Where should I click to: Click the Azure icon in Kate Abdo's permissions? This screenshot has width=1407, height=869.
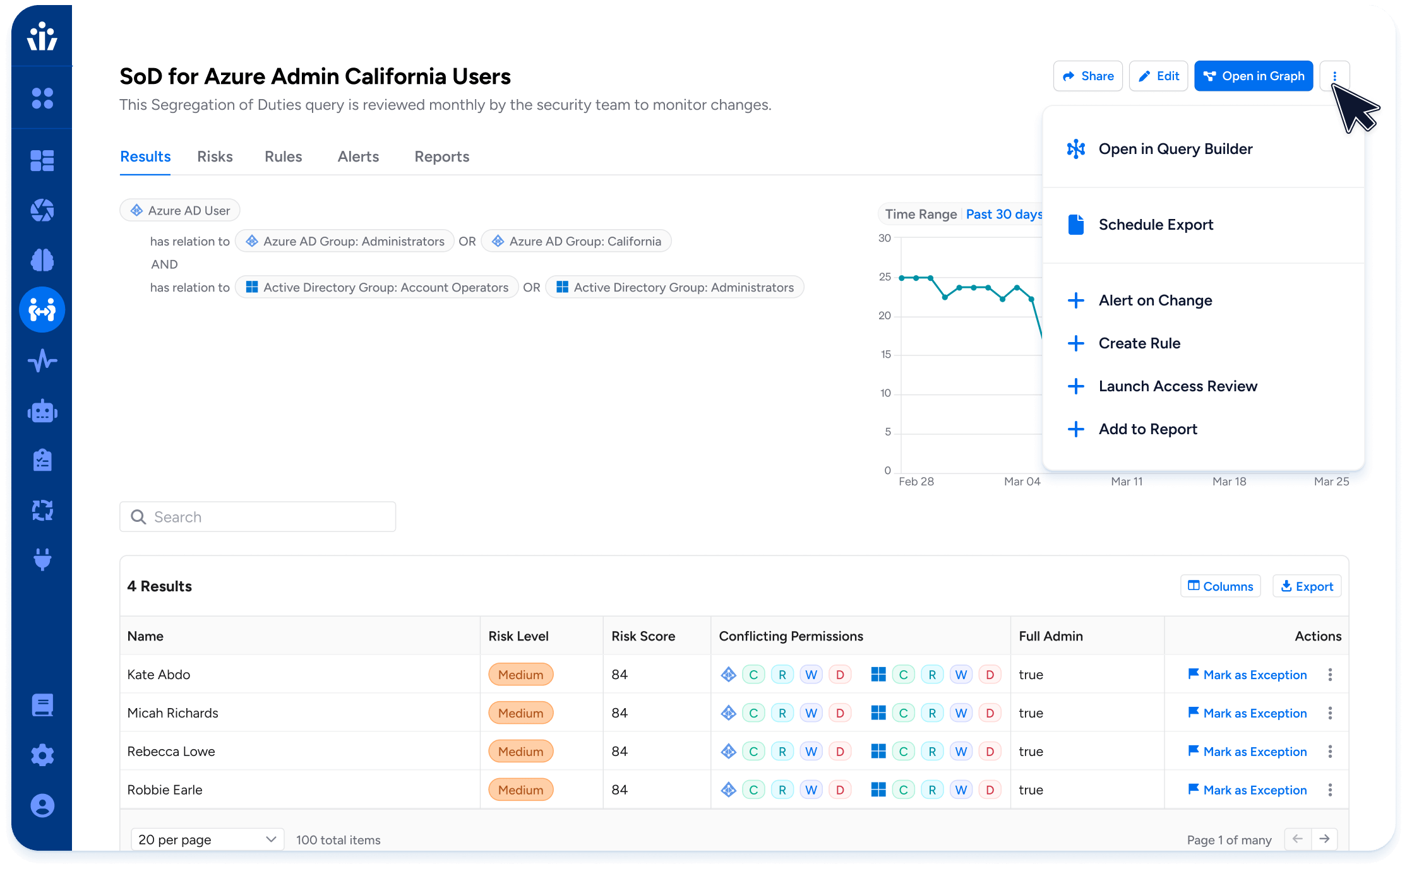click(728, 675)
